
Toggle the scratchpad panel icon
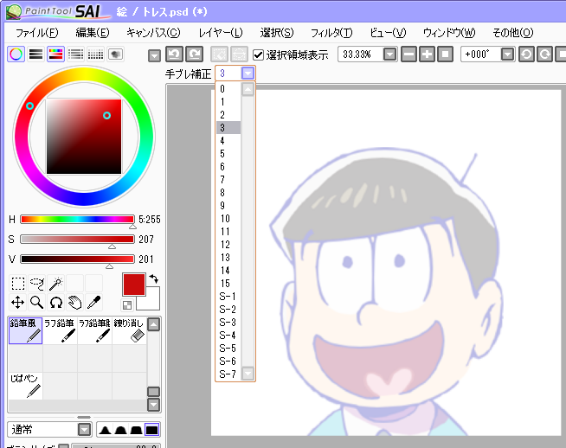coord(115,54)
